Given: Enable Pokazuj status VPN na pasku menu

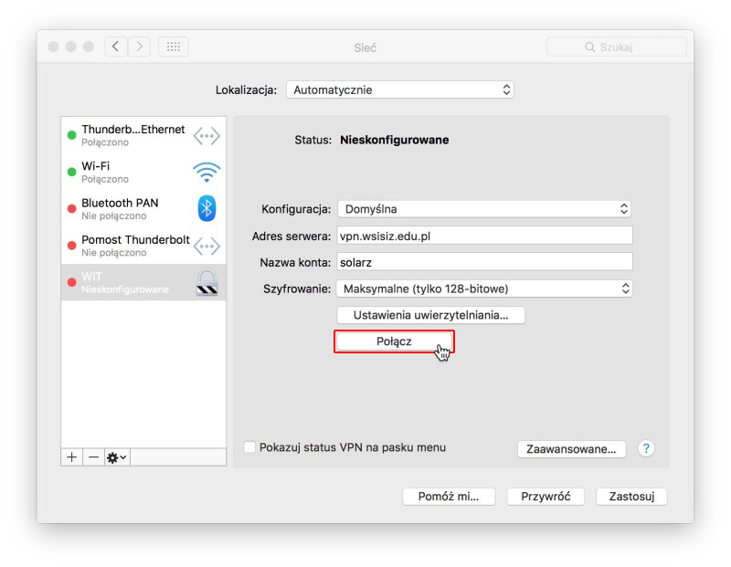Looking at the screenshot, I should (249, 447).
